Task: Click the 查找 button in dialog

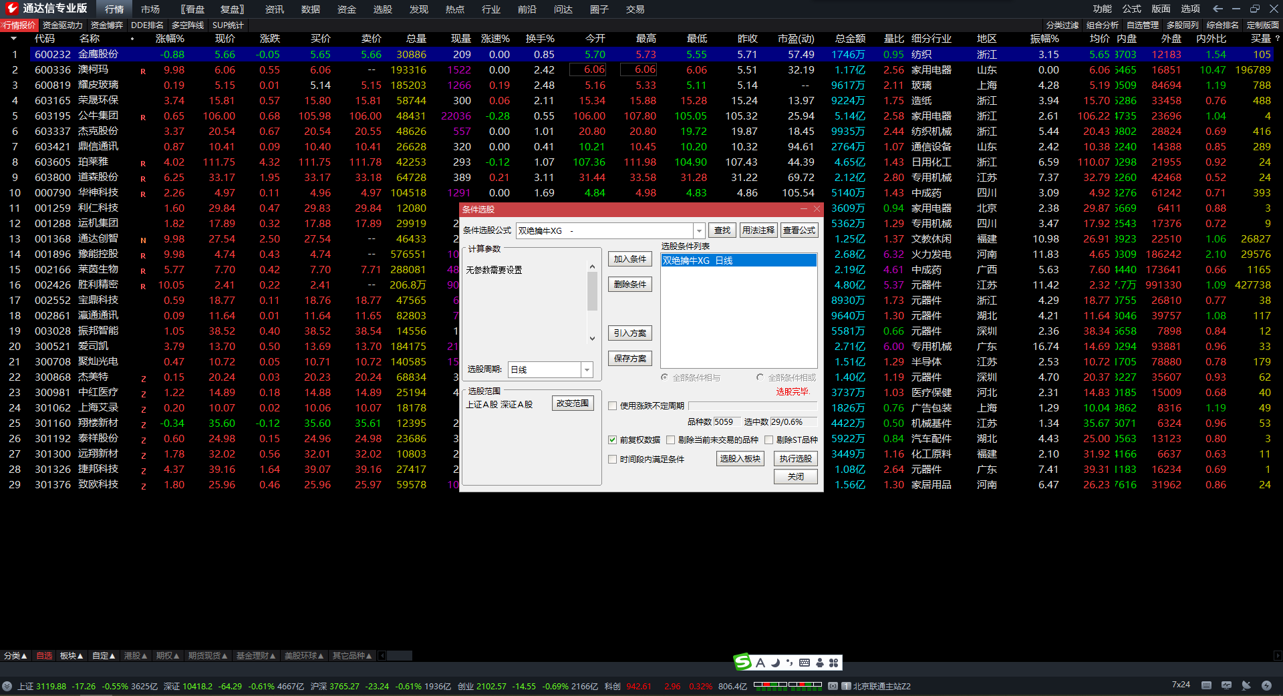Action: tap(722, 230)
